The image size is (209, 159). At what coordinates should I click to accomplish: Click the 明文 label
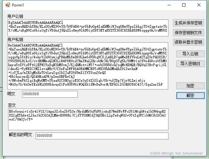[11, 94]
